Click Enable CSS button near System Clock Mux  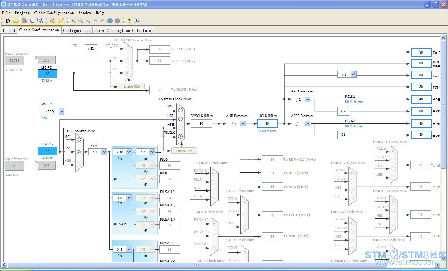184,151
